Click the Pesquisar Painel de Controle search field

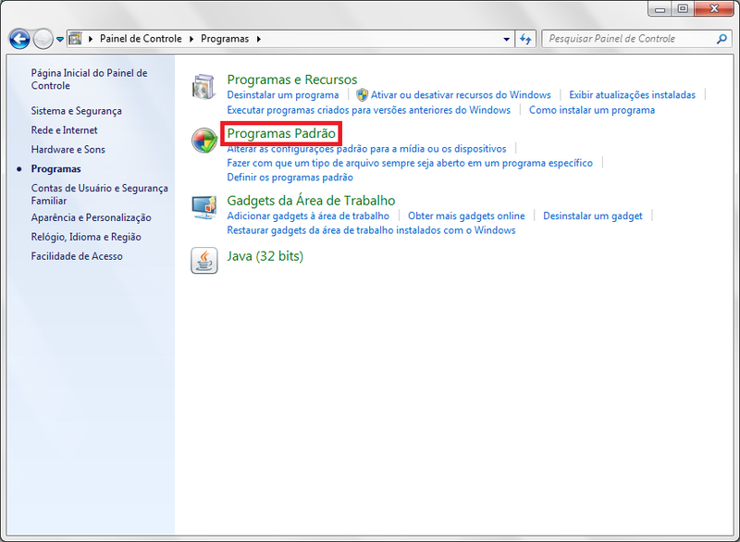[629, 39]
